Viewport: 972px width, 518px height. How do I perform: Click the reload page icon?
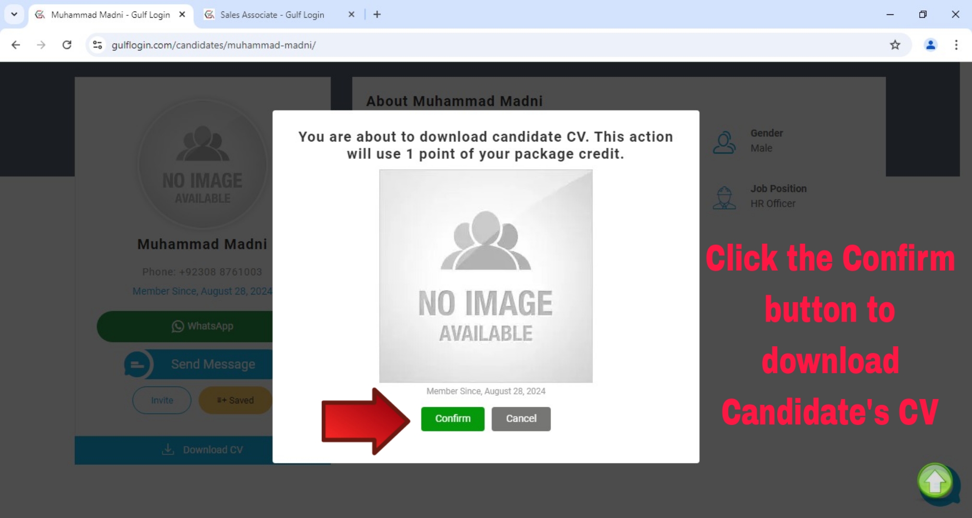coord(67,45)
